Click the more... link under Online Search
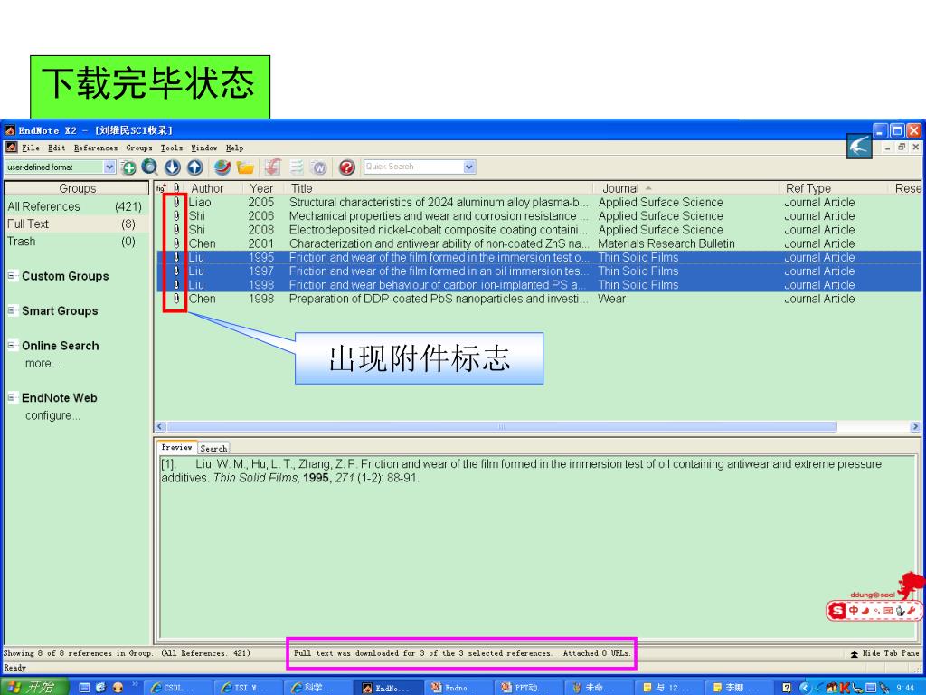 43,364
